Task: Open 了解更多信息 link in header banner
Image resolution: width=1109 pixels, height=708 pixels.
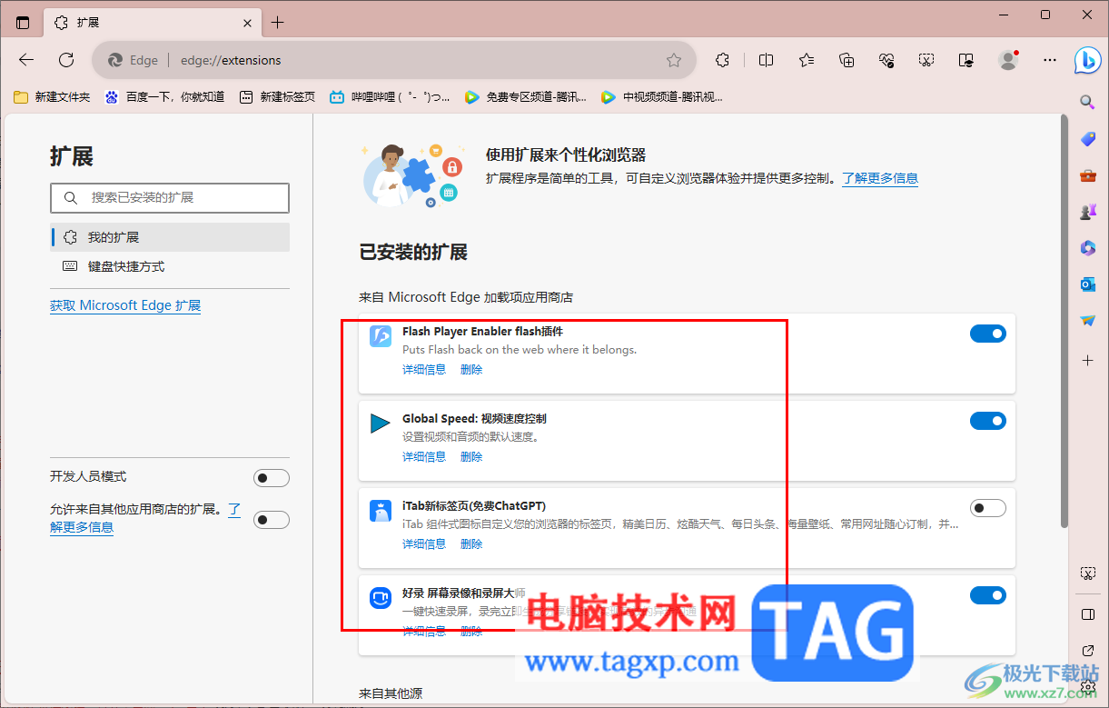Action: tap(880, 178)
